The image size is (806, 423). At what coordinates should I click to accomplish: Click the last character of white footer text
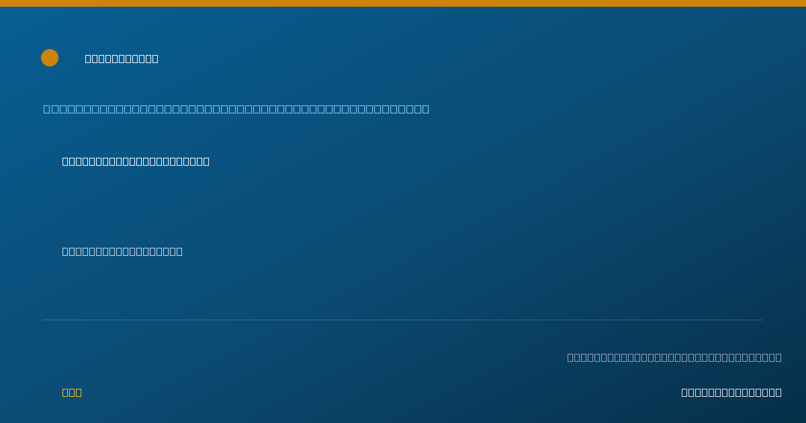coord(778,392)
